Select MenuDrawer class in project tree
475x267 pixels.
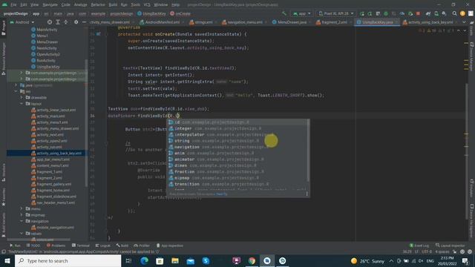click(x=45, y=42)
